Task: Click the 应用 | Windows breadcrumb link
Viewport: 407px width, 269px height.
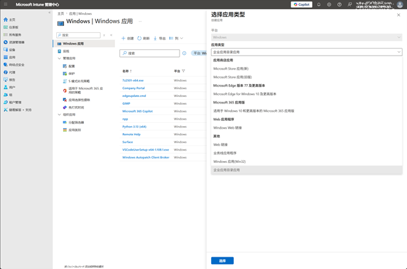Action: click(x=80, y=14)
